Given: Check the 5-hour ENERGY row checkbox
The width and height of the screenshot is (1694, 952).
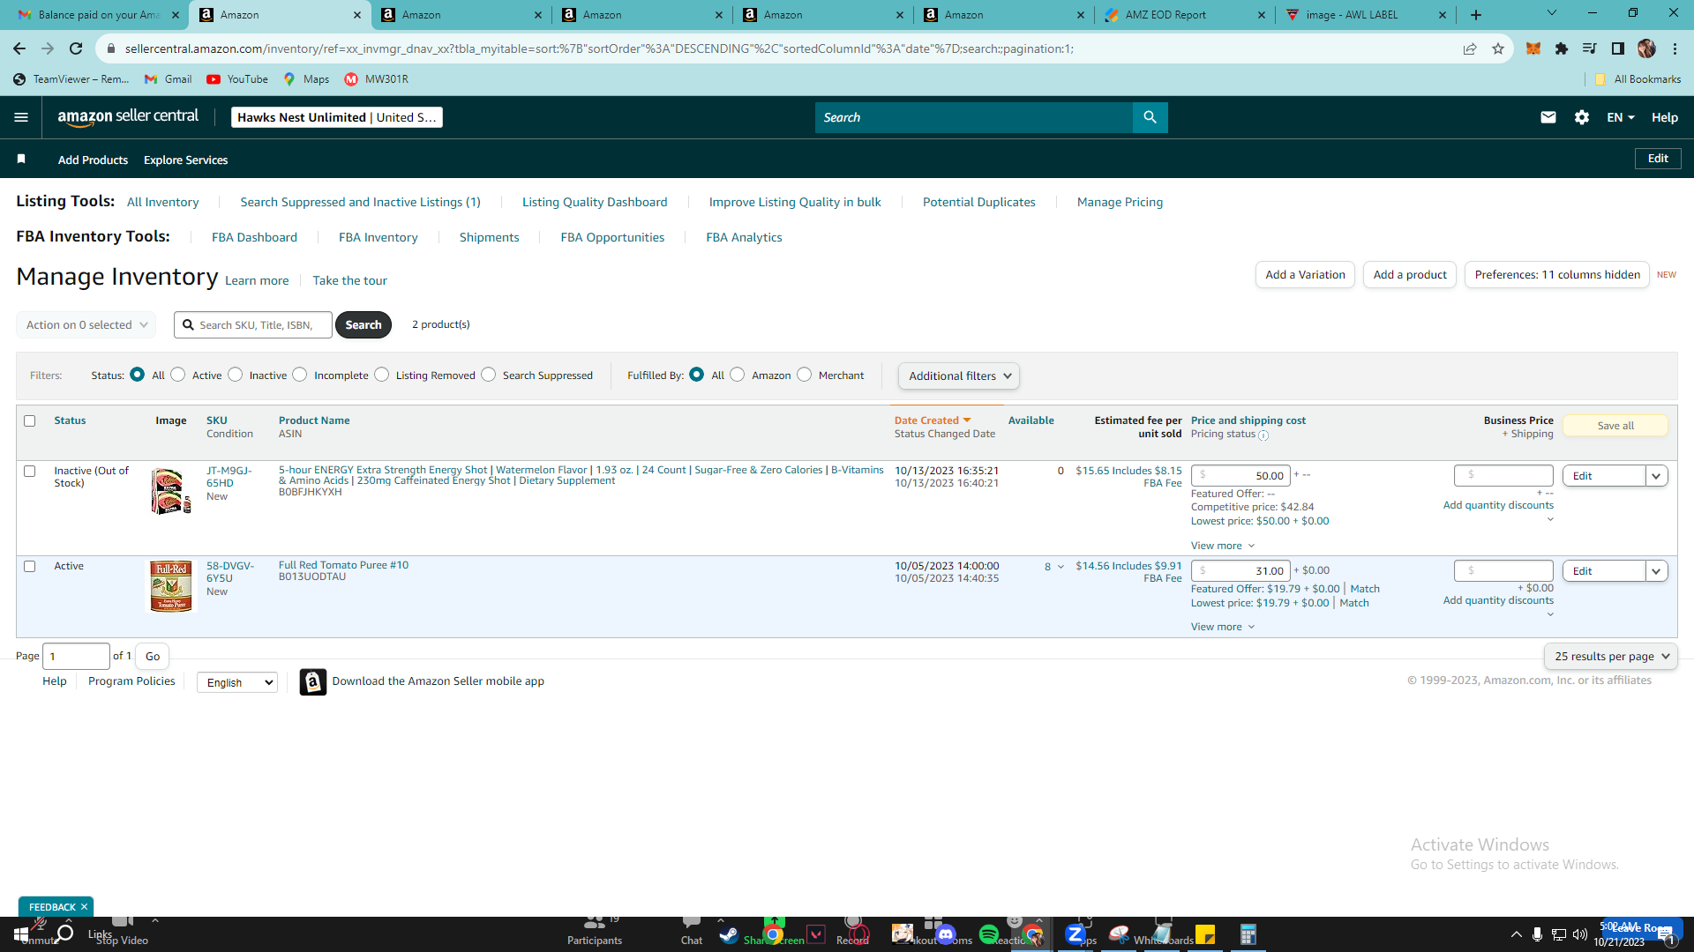Looking at the screenshot, I should click(x=30, y=472).
